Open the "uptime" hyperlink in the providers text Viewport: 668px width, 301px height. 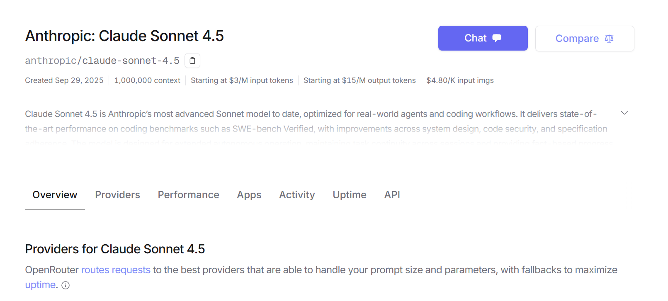(x=40, y=285)
